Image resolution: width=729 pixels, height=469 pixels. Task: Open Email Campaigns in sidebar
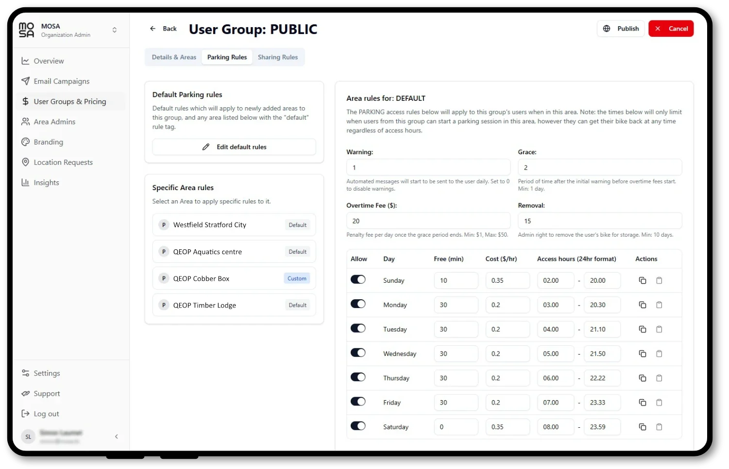click(x=70, y=81)
